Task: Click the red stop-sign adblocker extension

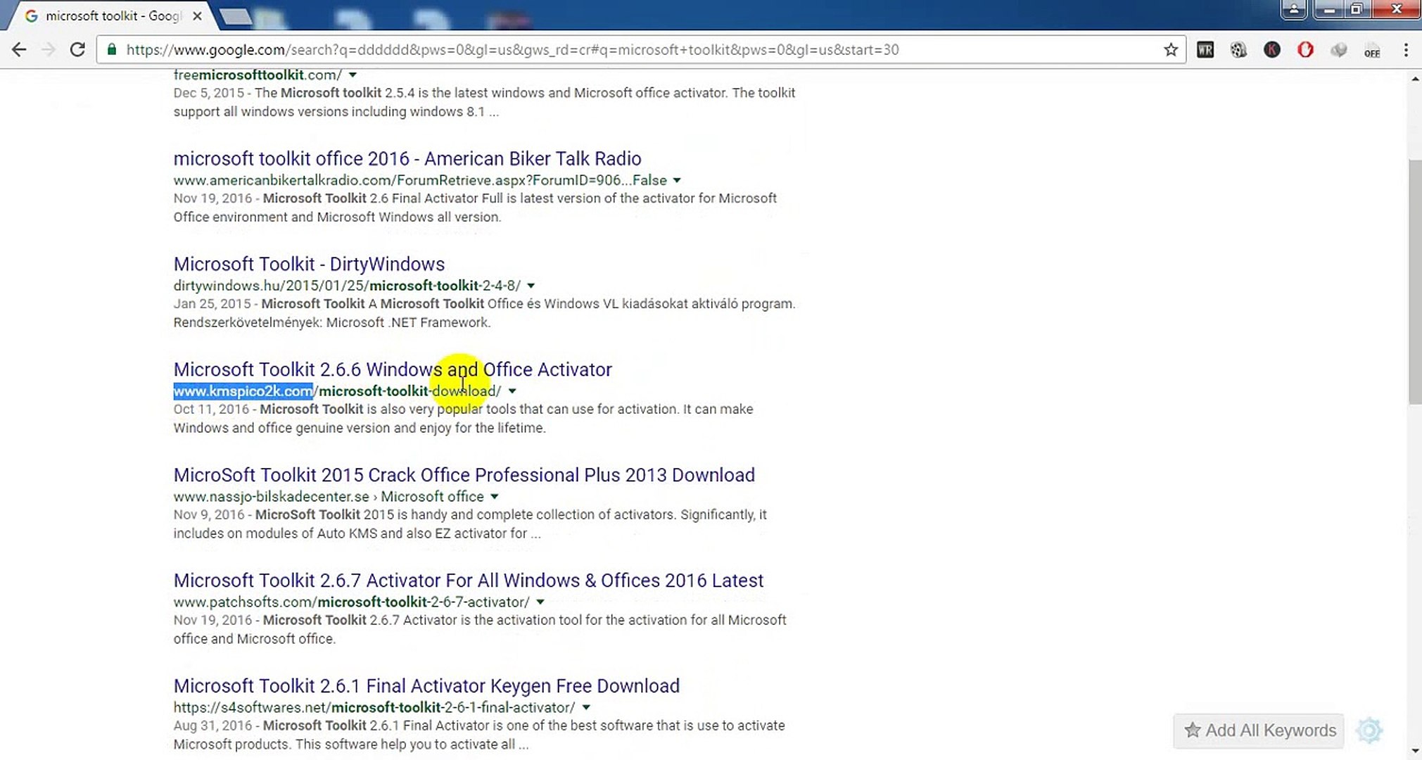Action: 1305,50
